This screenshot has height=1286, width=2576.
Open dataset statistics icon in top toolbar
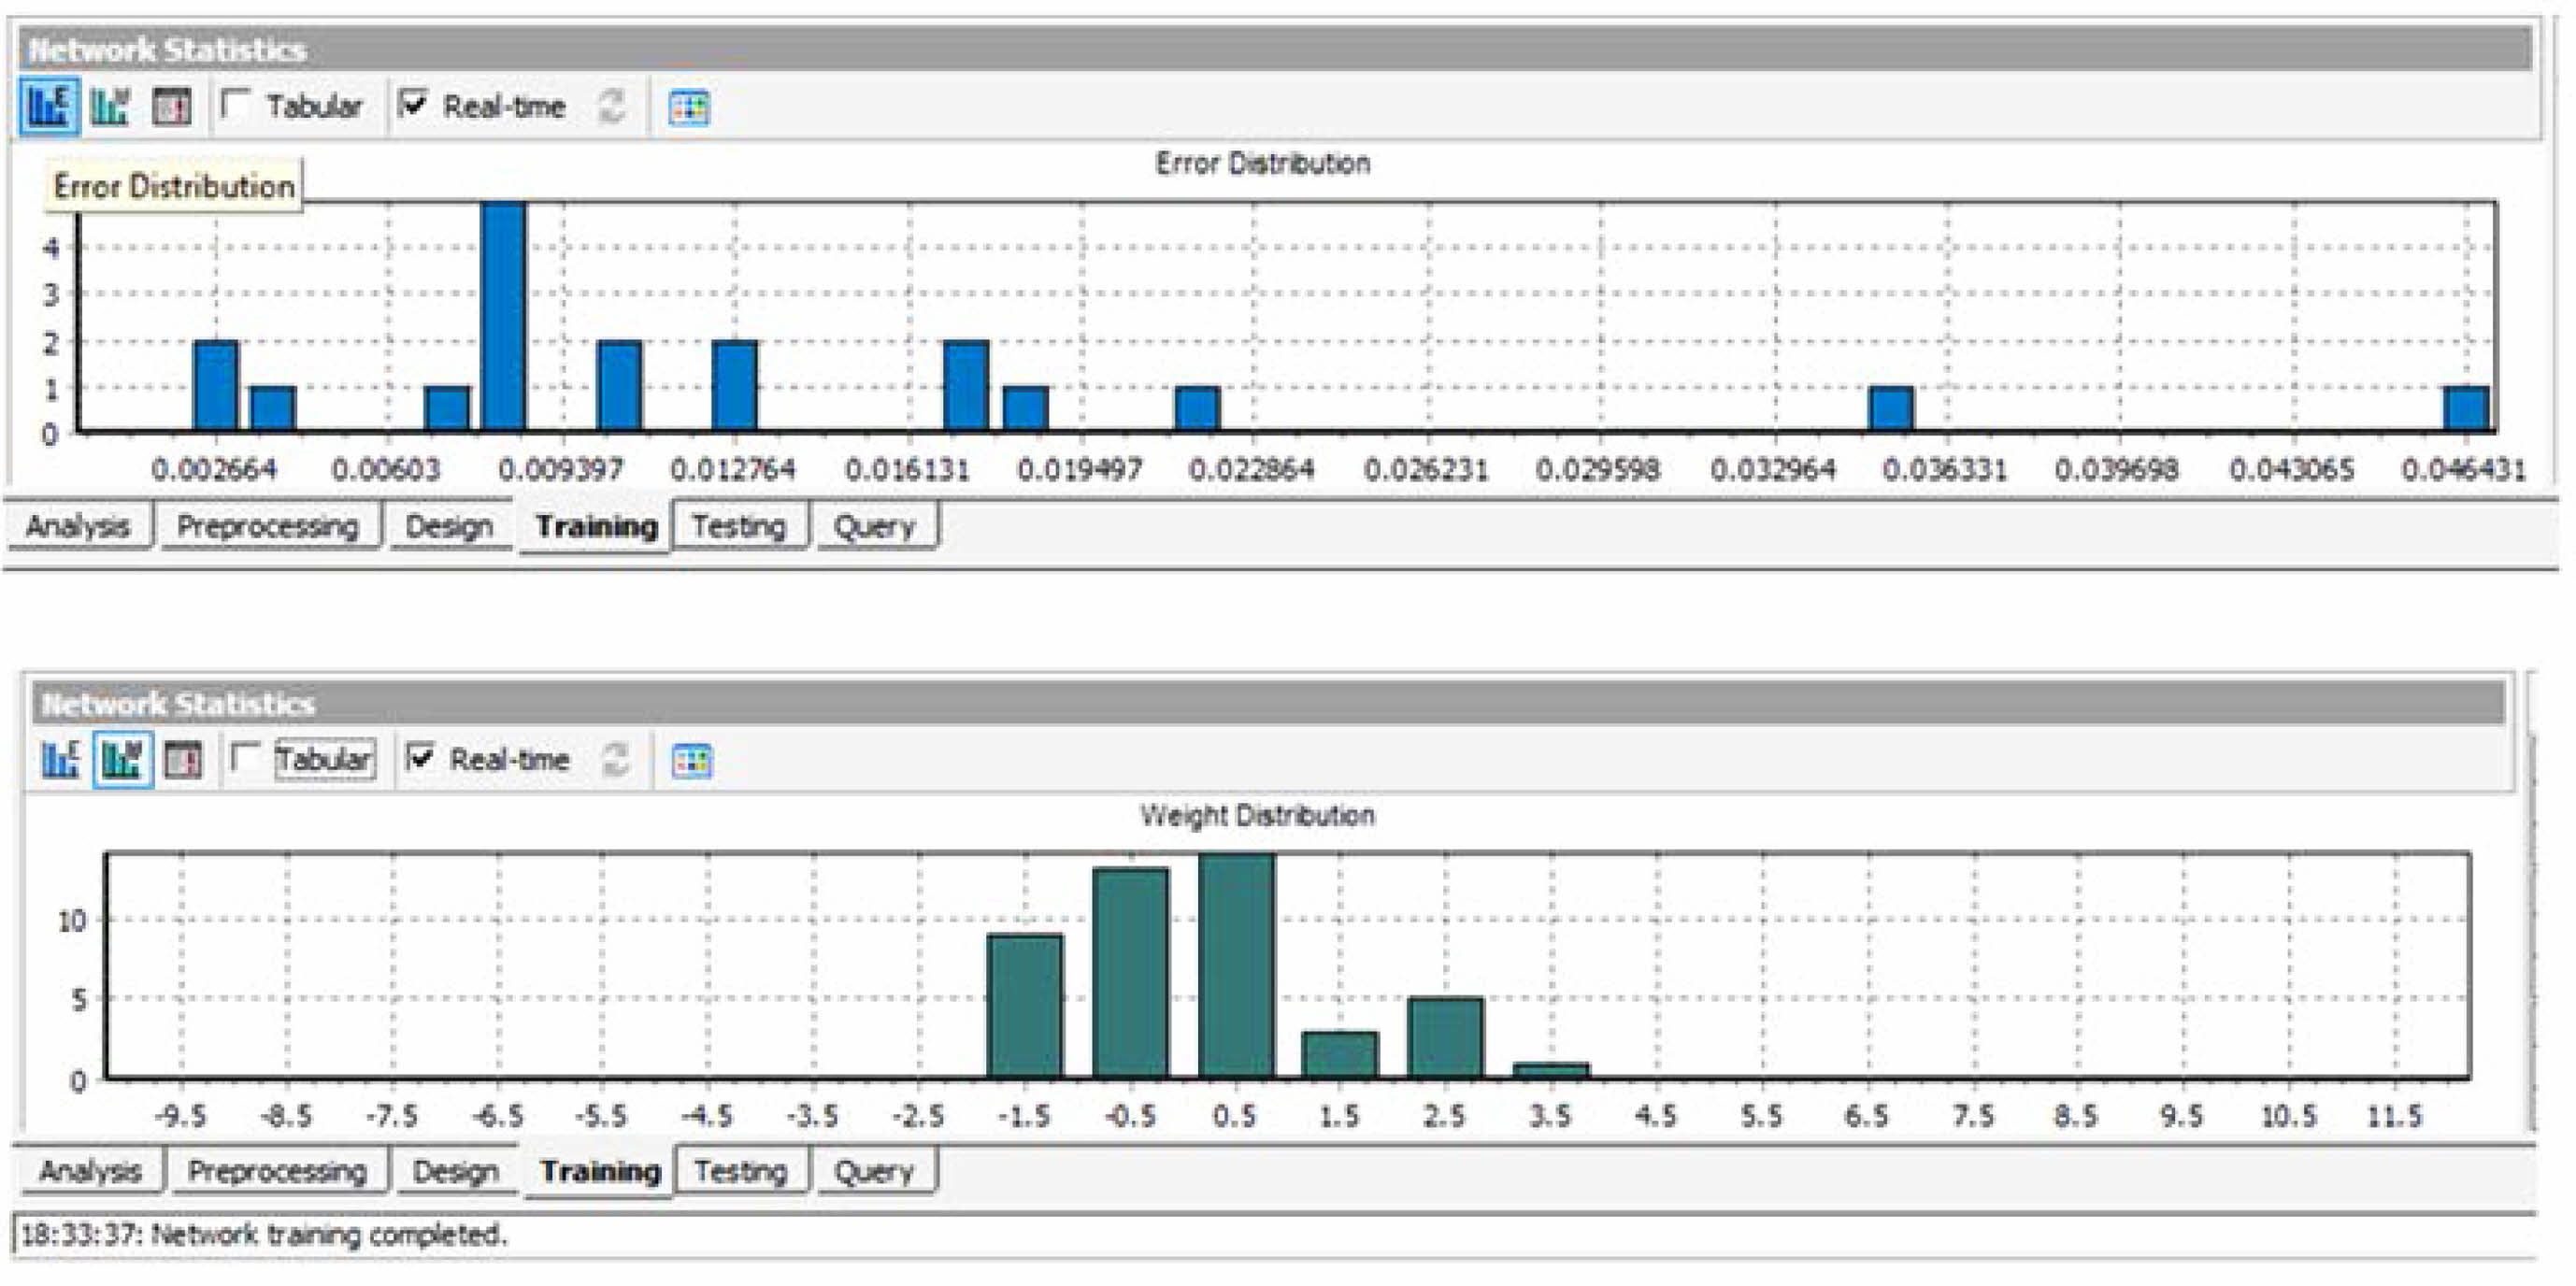tap(171, 106)
